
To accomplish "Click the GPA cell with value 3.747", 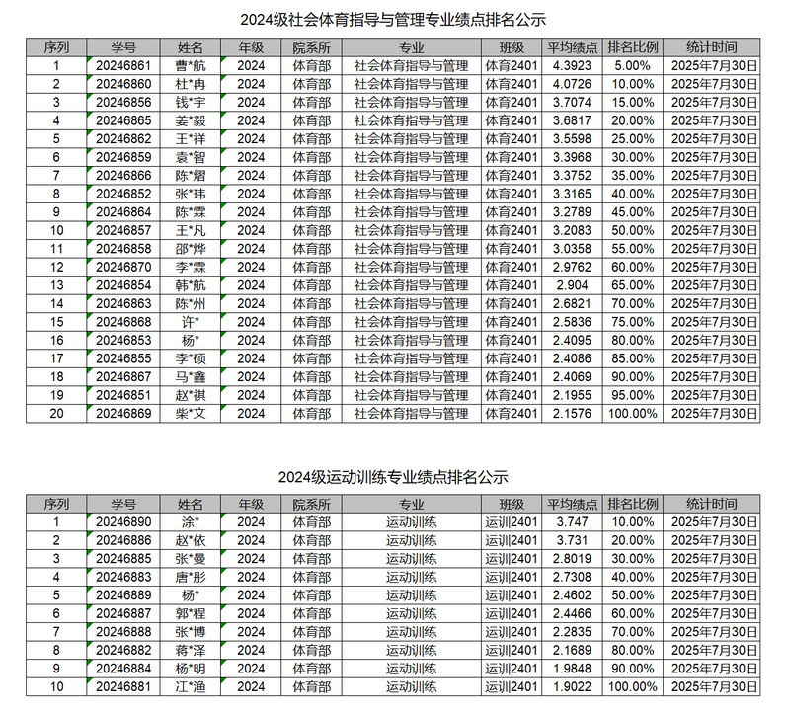I will tap(572, 522).
